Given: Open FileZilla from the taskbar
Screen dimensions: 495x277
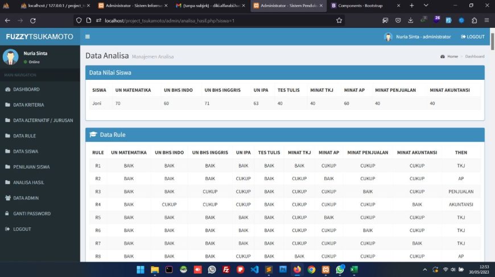Looking at the screenshot, I should 226,270.
